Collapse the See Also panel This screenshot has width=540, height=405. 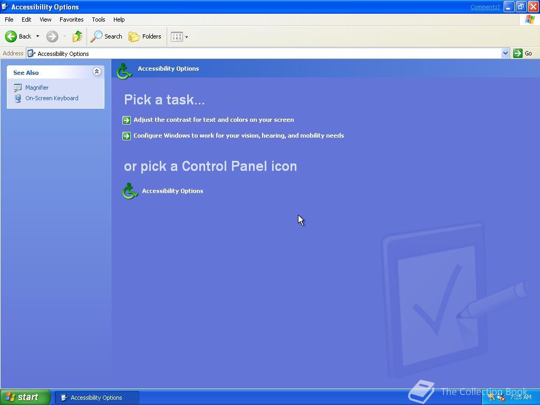tap(97, 72)
